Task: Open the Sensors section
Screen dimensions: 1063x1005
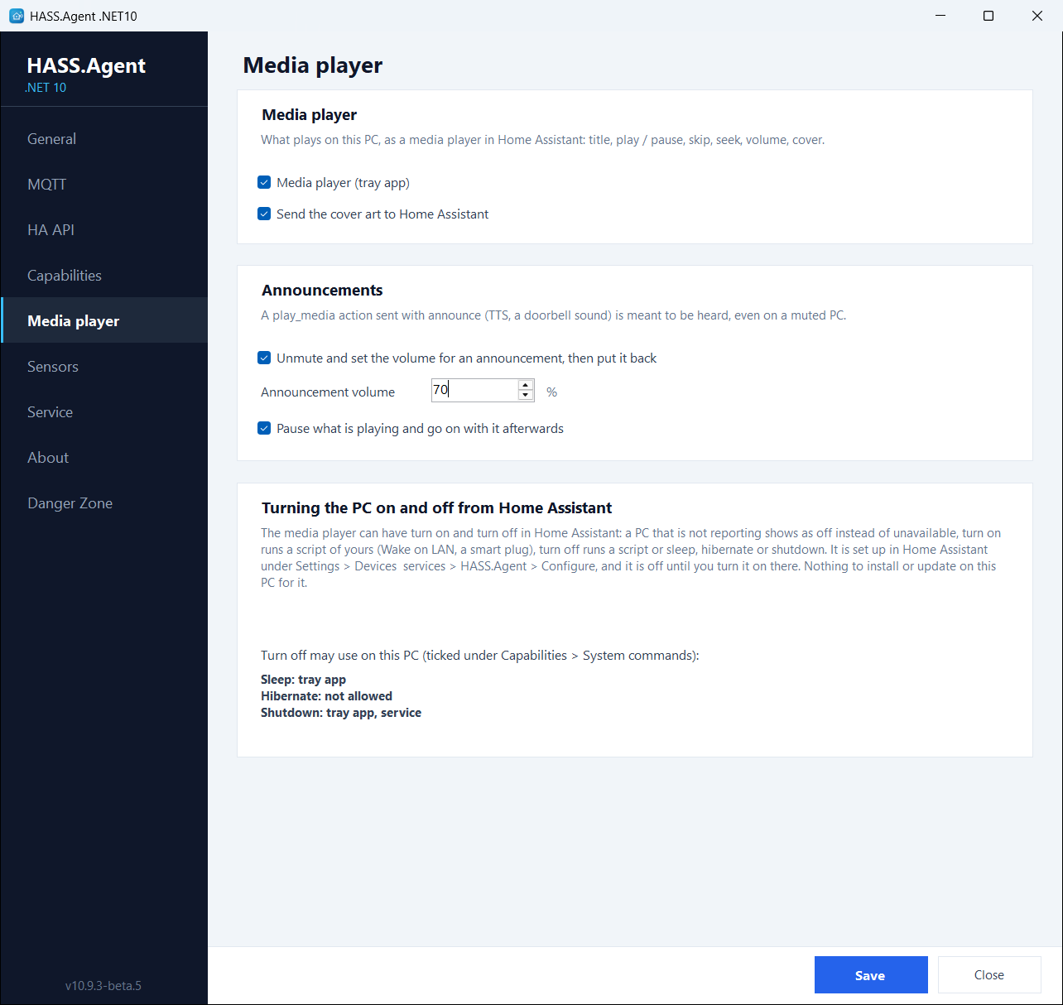Action: tap(104, 367)
